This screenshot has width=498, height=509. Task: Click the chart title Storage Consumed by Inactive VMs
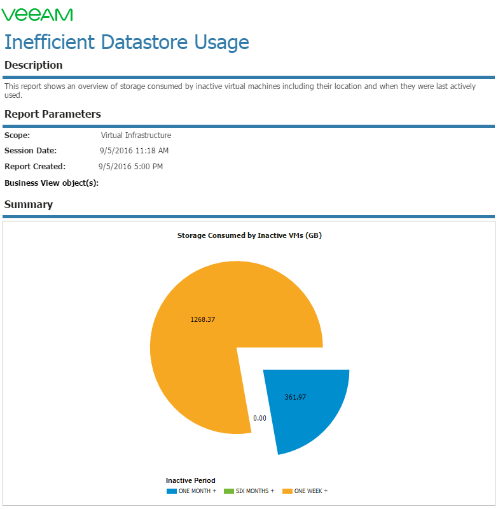[x=249, y=235]
